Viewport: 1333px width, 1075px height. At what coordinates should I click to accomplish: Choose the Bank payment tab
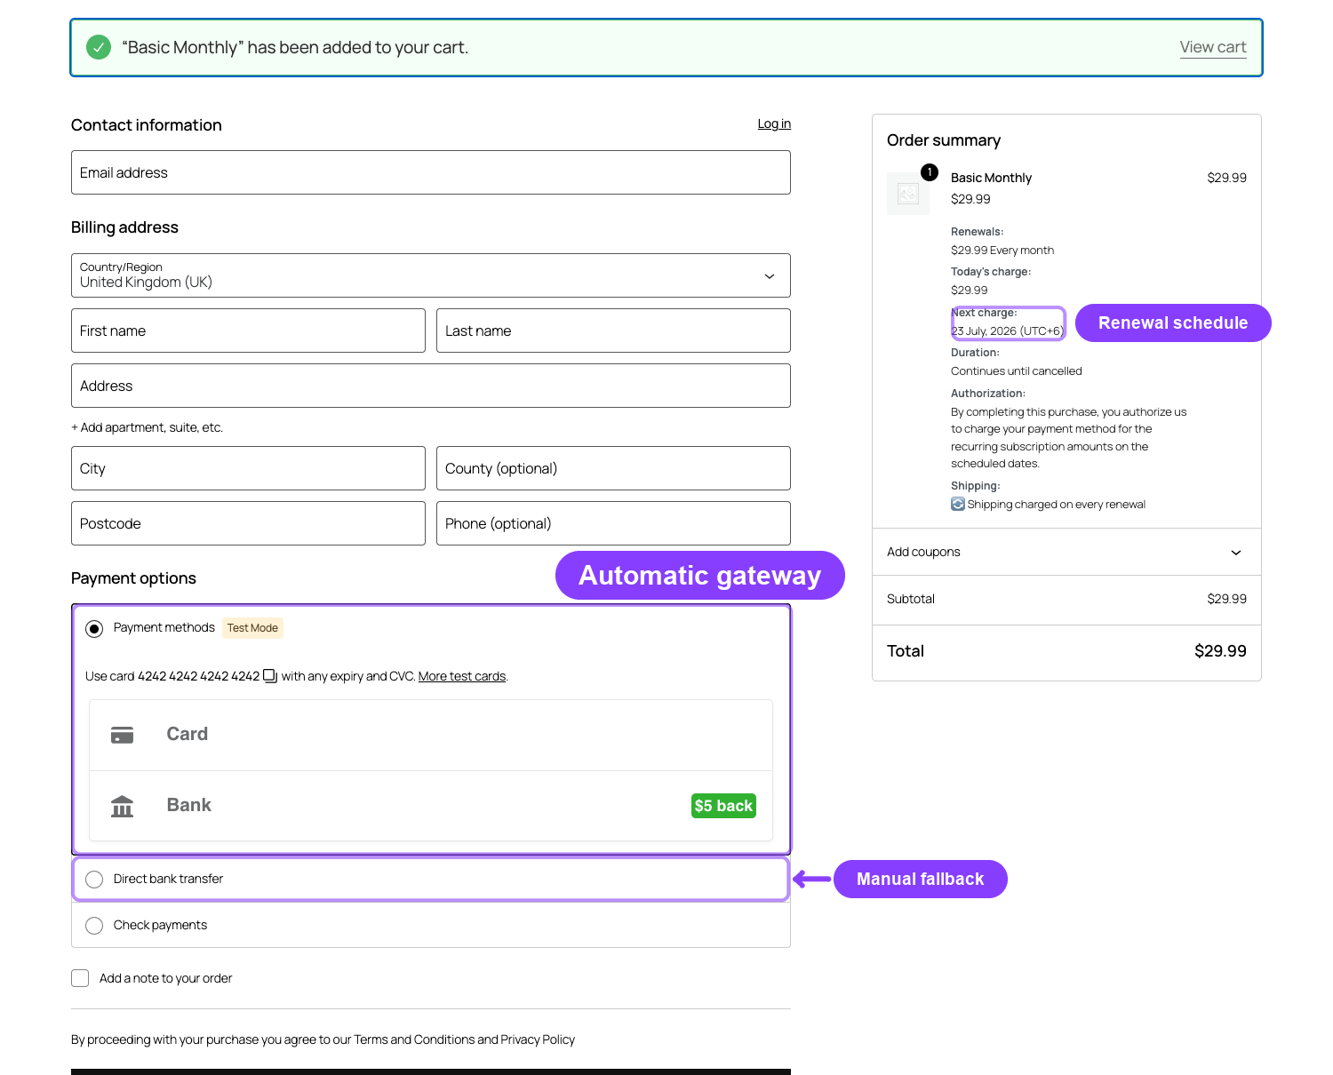point(431,806)
